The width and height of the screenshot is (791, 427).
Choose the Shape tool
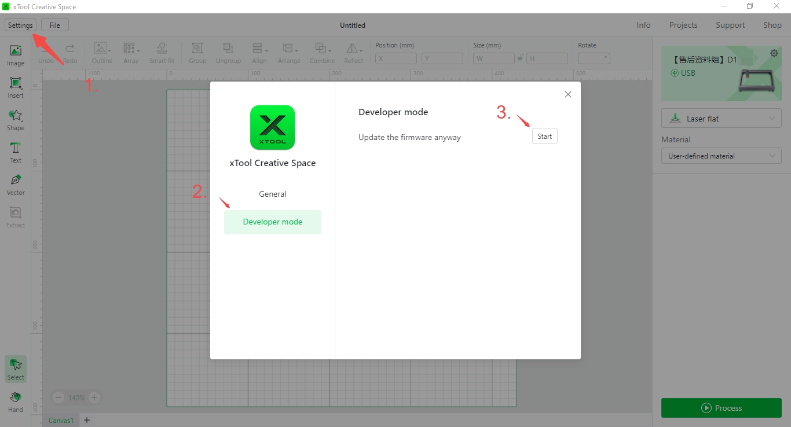coord(16,120)
